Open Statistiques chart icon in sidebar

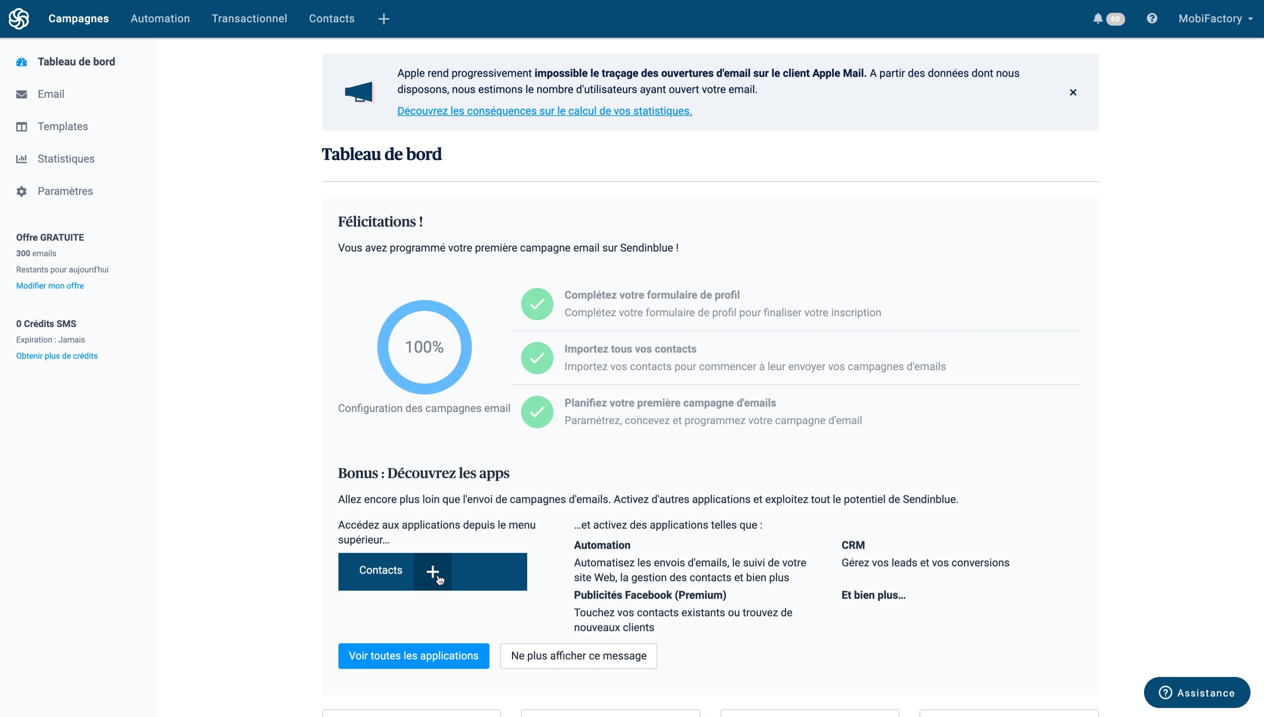pyautogui.click(x=22, y=159)
